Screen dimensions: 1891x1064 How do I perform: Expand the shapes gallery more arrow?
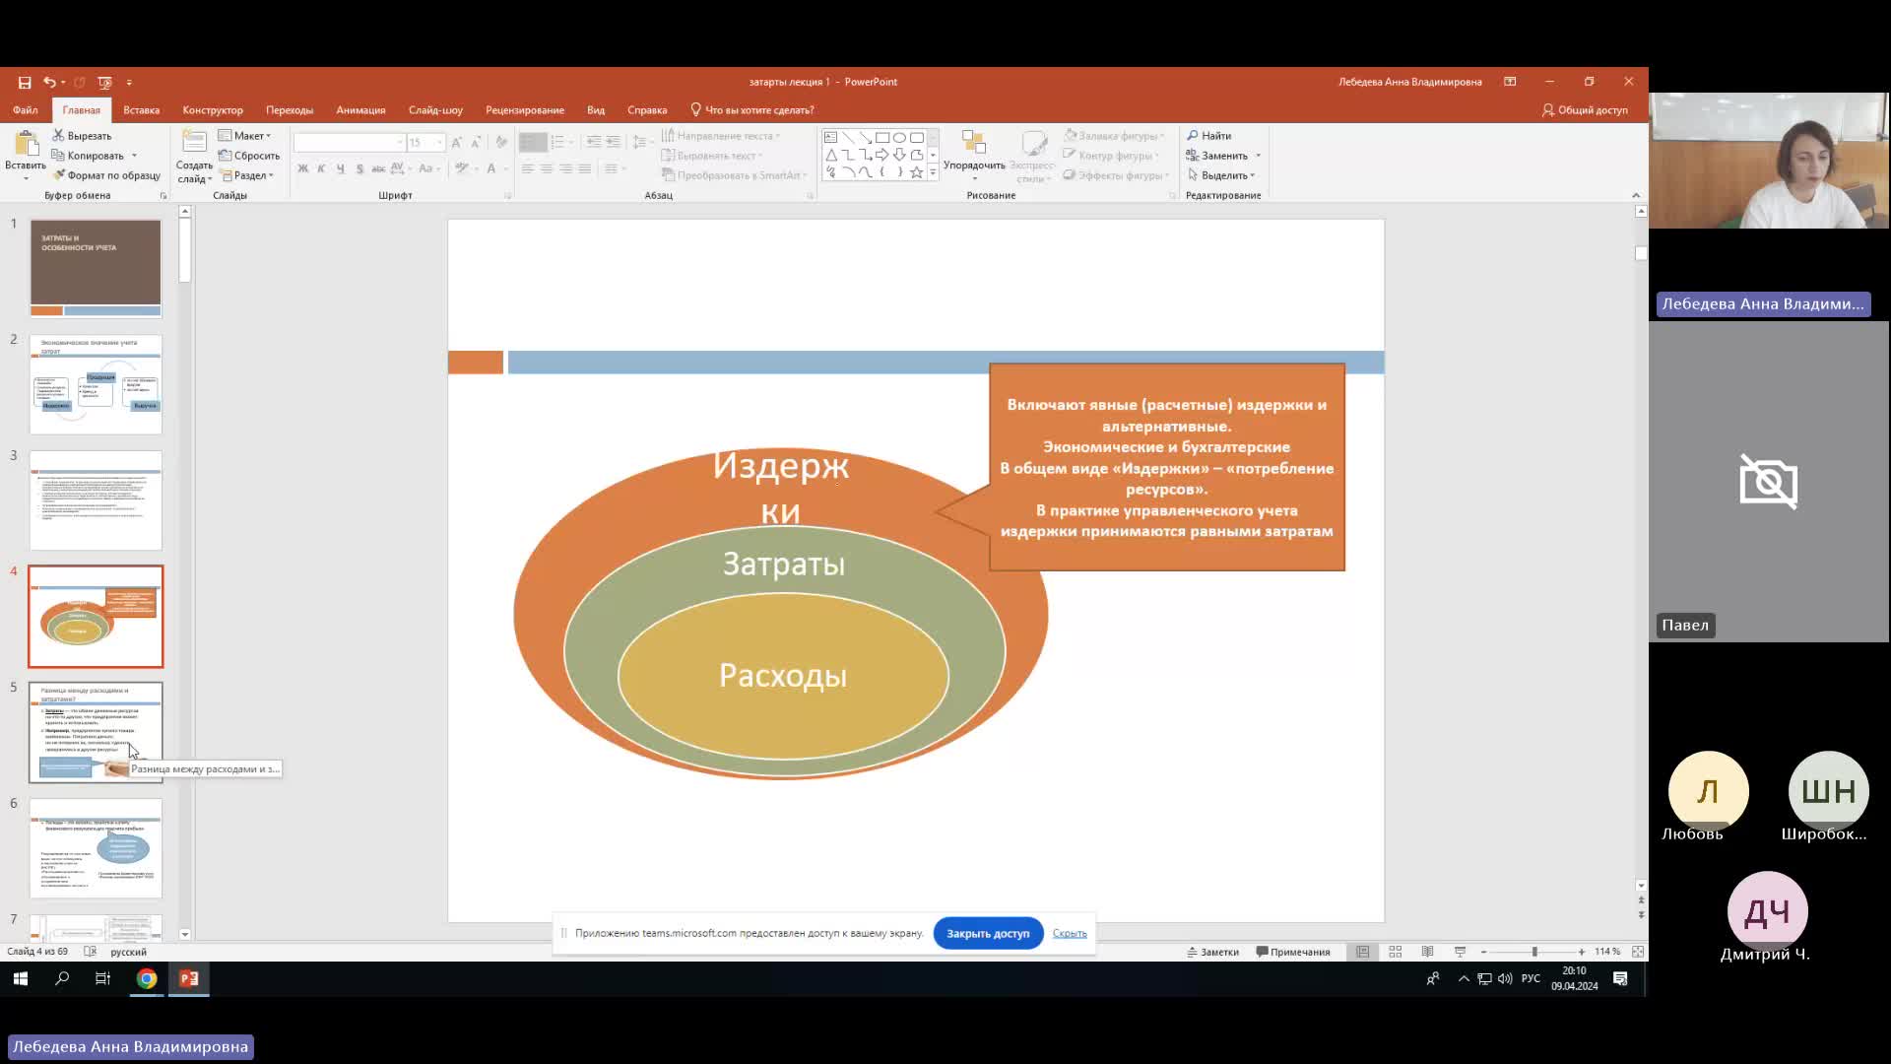(933, 172)
